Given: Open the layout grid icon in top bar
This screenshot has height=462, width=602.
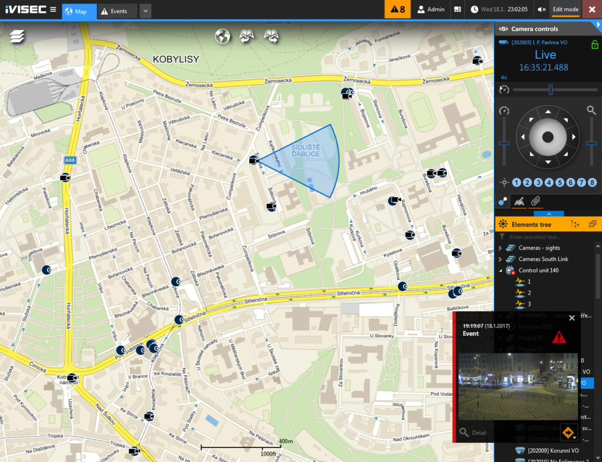Looking at the screenshot, I should (457, 9).
